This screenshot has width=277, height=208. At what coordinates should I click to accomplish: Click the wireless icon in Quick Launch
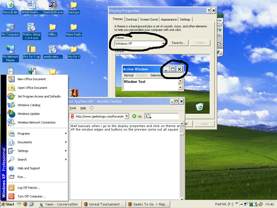(x=19, y=204)
